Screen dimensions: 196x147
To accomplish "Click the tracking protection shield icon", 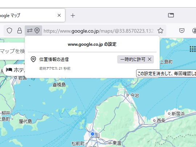I will click(9, 30).
